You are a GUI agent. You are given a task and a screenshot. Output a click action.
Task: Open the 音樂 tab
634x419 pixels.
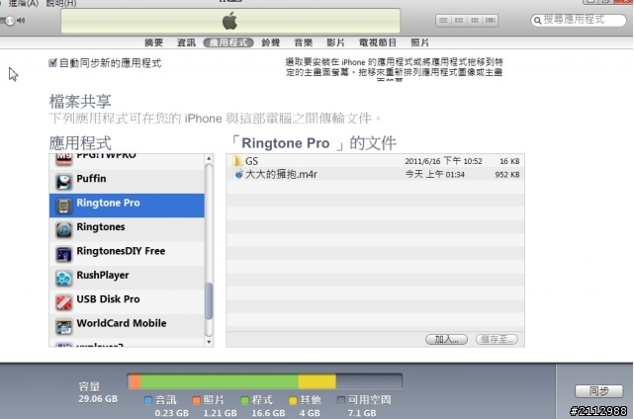[x=304, y=42]
